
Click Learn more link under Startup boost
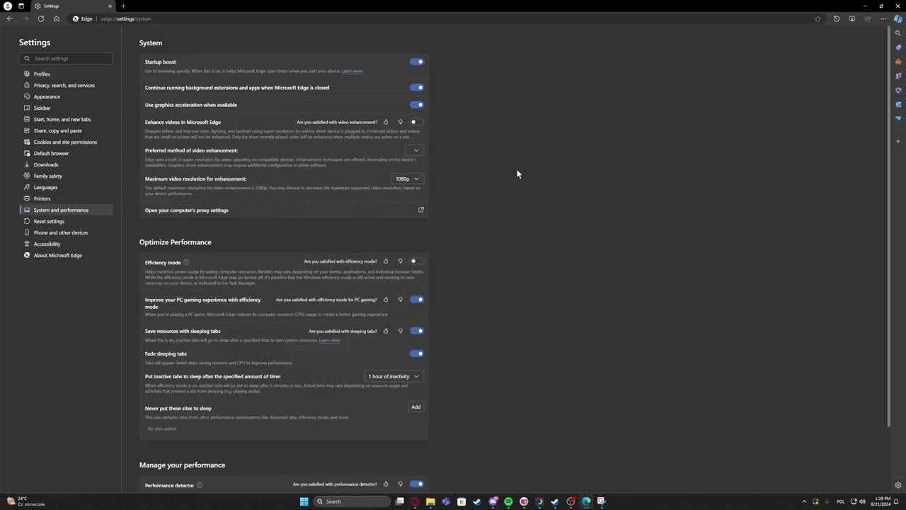click(x=352, y=72)
